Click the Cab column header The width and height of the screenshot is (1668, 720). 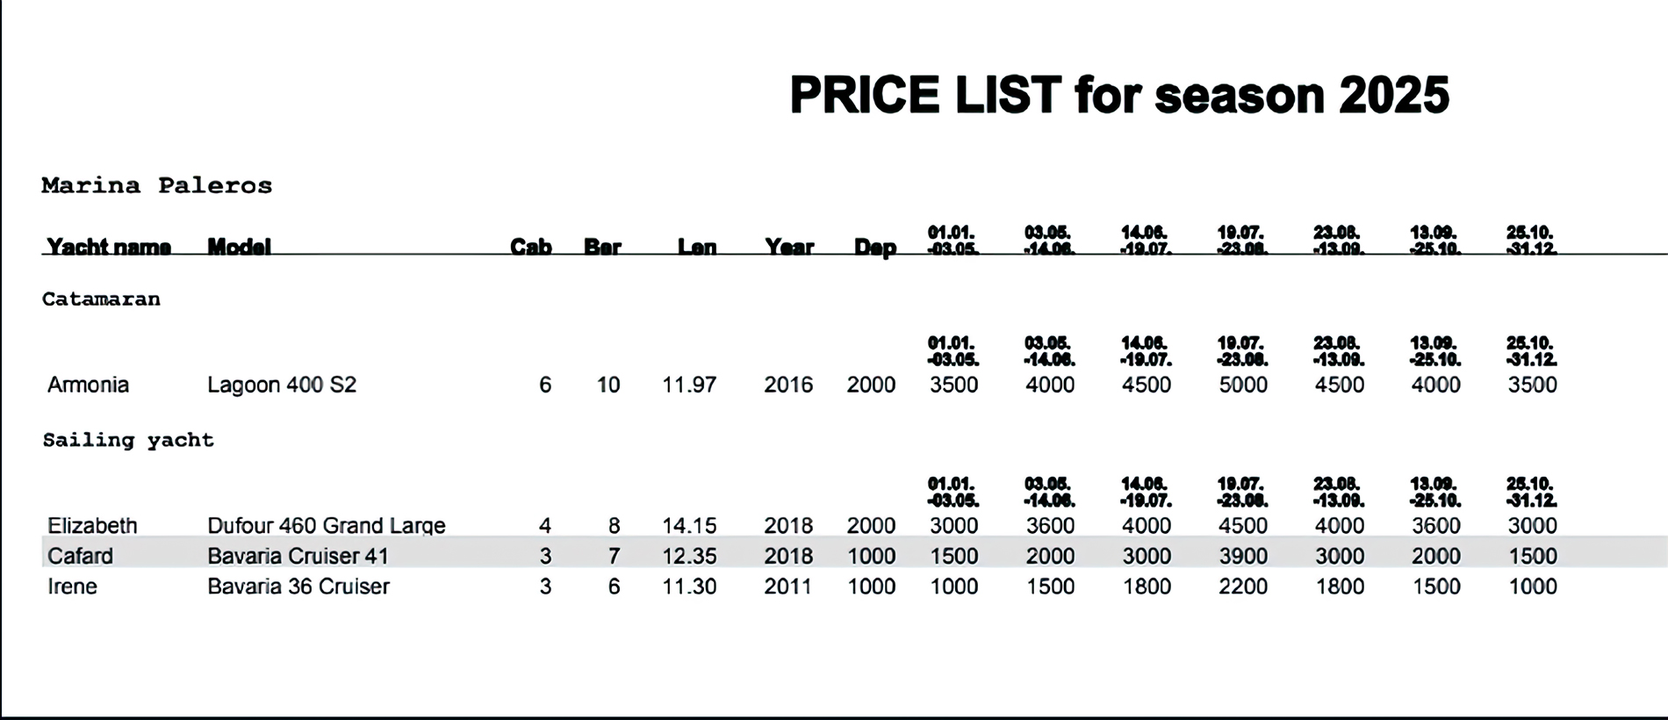click(531, 247)
